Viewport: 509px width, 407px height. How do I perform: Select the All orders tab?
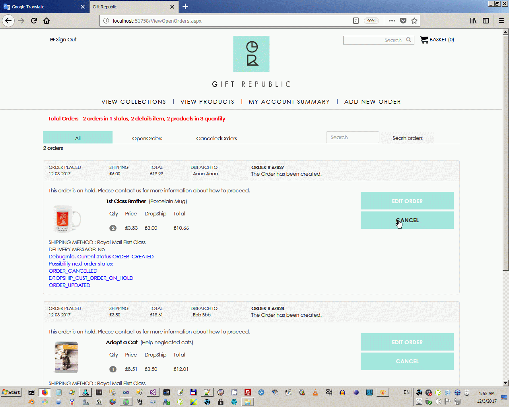pyautogui.click(x=78, y=138)
